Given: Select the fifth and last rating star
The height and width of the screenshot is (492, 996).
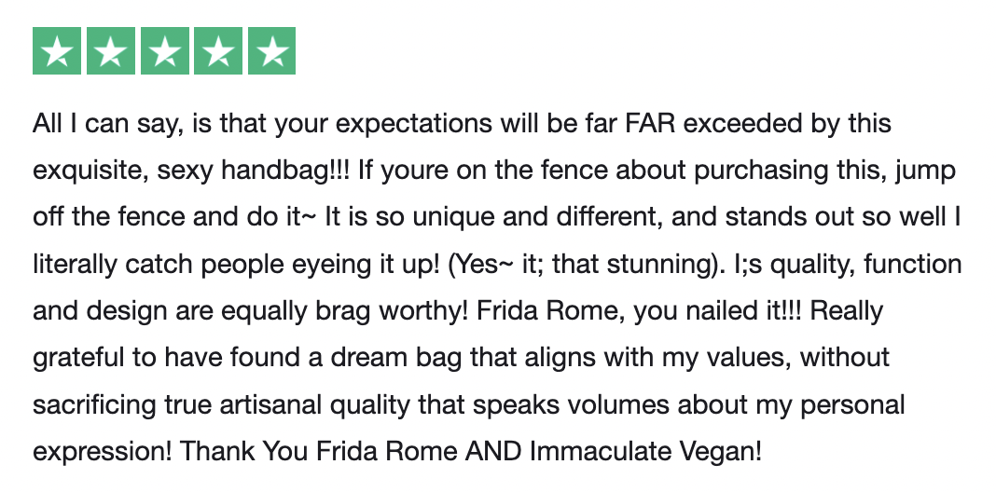Looking at the screenshot, I should pyautogui.click(x=272, y=51).
